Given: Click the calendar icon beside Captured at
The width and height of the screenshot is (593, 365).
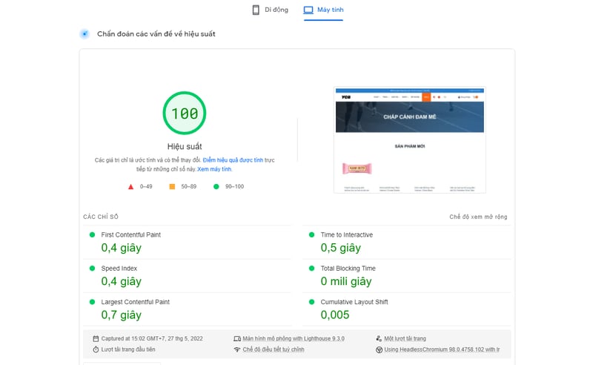Looking at the screenshot, I should tap(96, 338).
